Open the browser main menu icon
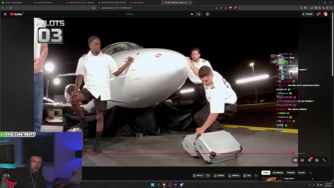The height and width of the screenshot is (188, 334). [331, 8]
